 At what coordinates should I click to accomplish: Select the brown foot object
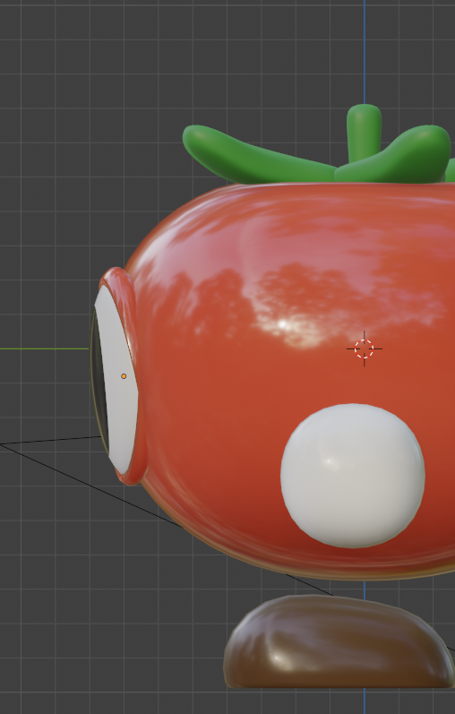click(x=339, y=641)
